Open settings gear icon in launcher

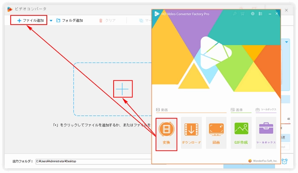(x=252, y=14)
